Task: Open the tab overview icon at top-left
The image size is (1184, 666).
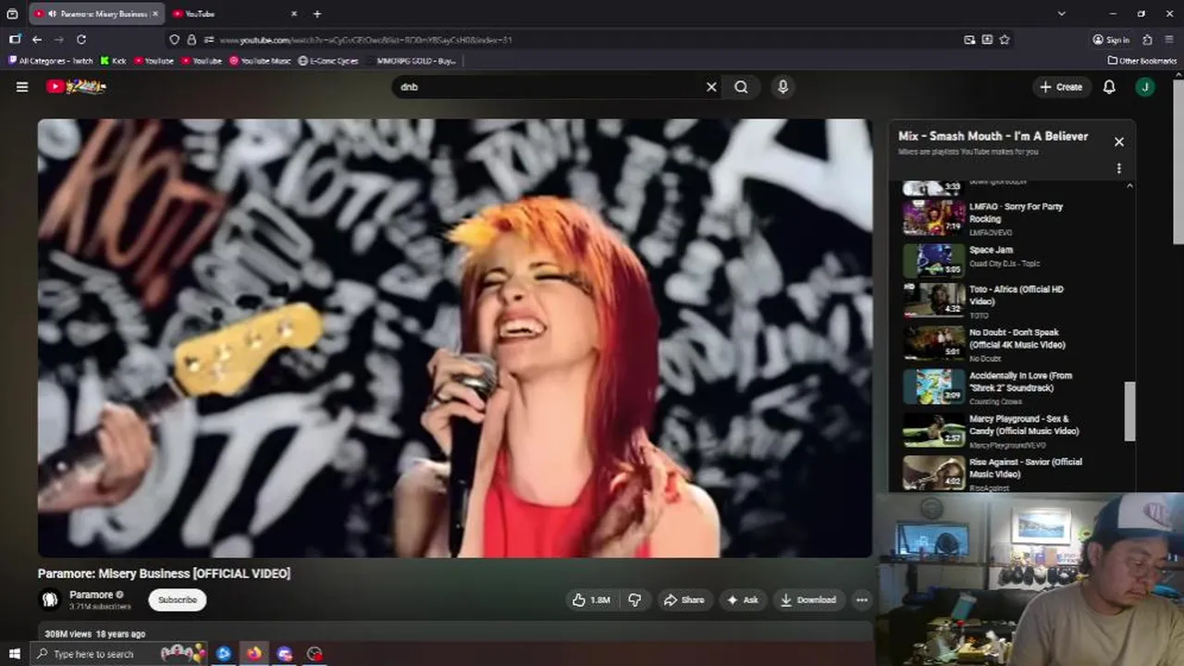Action: pyautogui.click(x=12, y=14)
